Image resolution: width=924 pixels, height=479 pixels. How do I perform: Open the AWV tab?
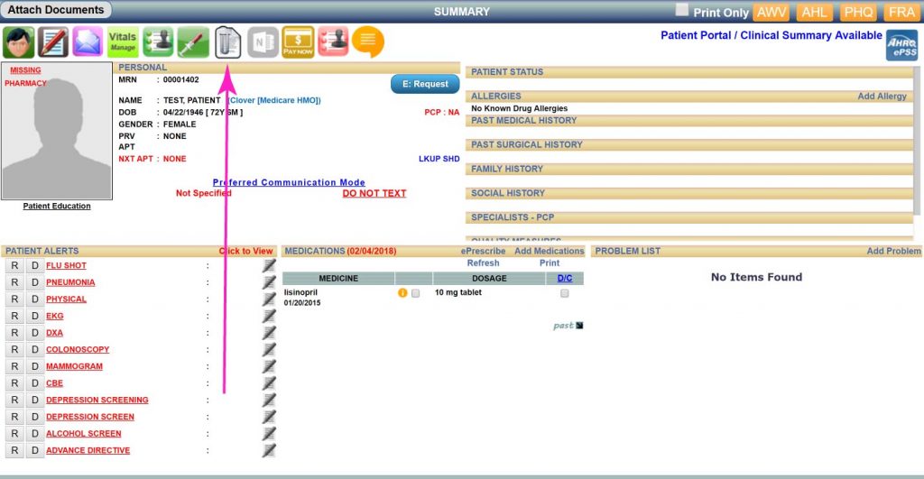(772, 13)
